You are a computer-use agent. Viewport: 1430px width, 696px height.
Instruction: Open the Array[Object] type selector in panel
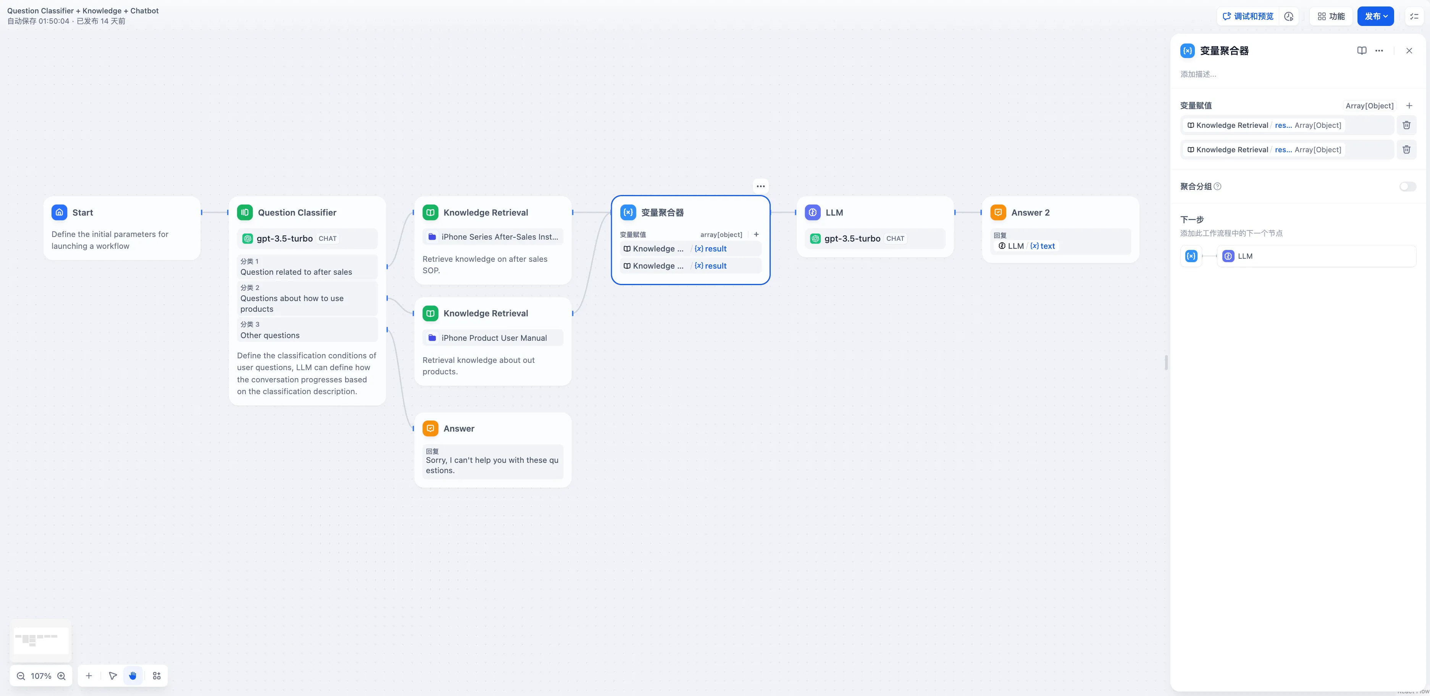tap(1369, 105)
